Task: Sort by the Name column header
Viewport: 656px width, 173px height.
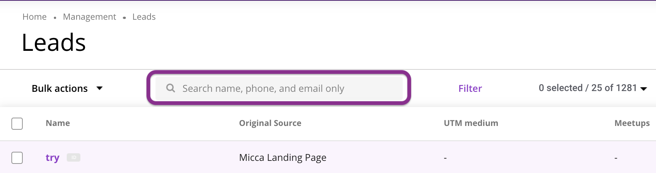Action: pyautogui.click(x=58, y=123)
